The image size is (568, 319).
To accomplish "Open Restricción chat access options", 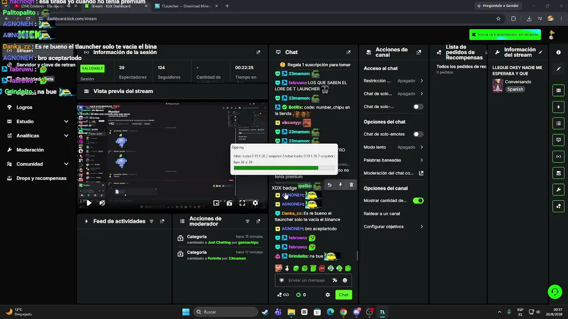I will coord(394,81).
